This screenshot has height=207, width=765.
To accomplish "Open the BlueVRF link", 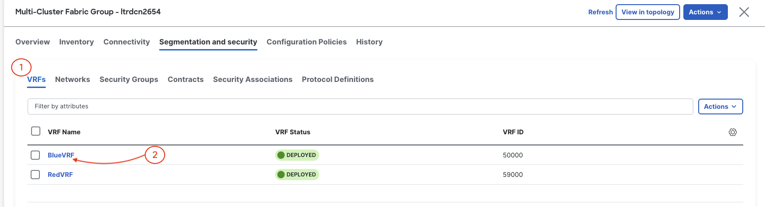I will [61, 155].
